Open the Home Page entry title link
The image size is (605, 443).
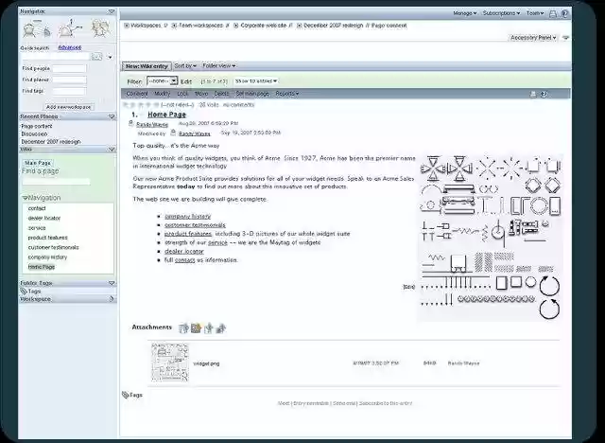tap(166, 115)
